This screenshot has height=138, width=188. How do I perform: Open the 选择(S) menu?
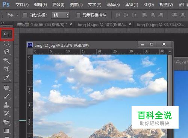tap(113, 5)
